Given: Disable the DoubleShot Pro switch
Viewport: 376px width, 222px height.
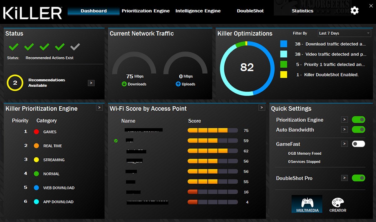Looking at the screenshot, I should tap(358, 178).
